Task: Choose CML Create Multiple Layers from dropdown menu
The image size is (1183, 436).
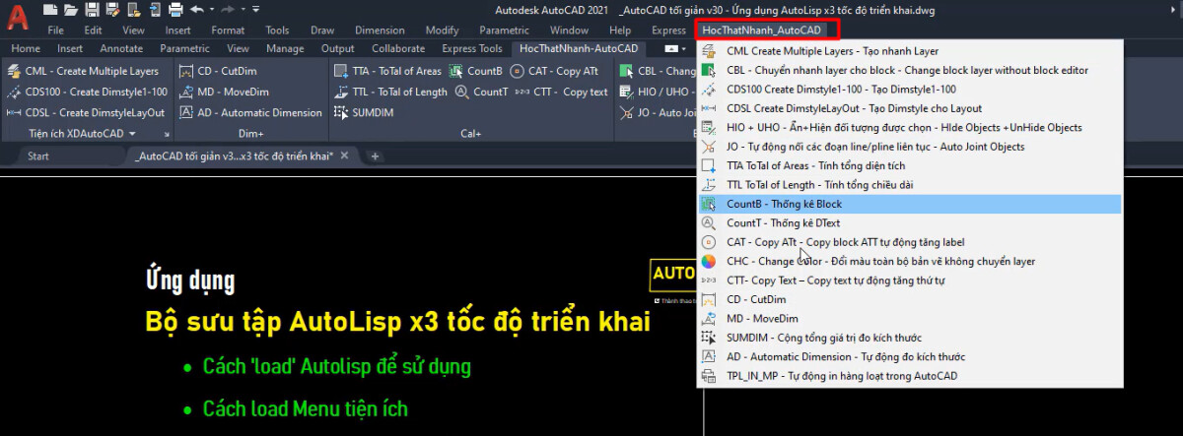Action: click(x=910, y=51)
